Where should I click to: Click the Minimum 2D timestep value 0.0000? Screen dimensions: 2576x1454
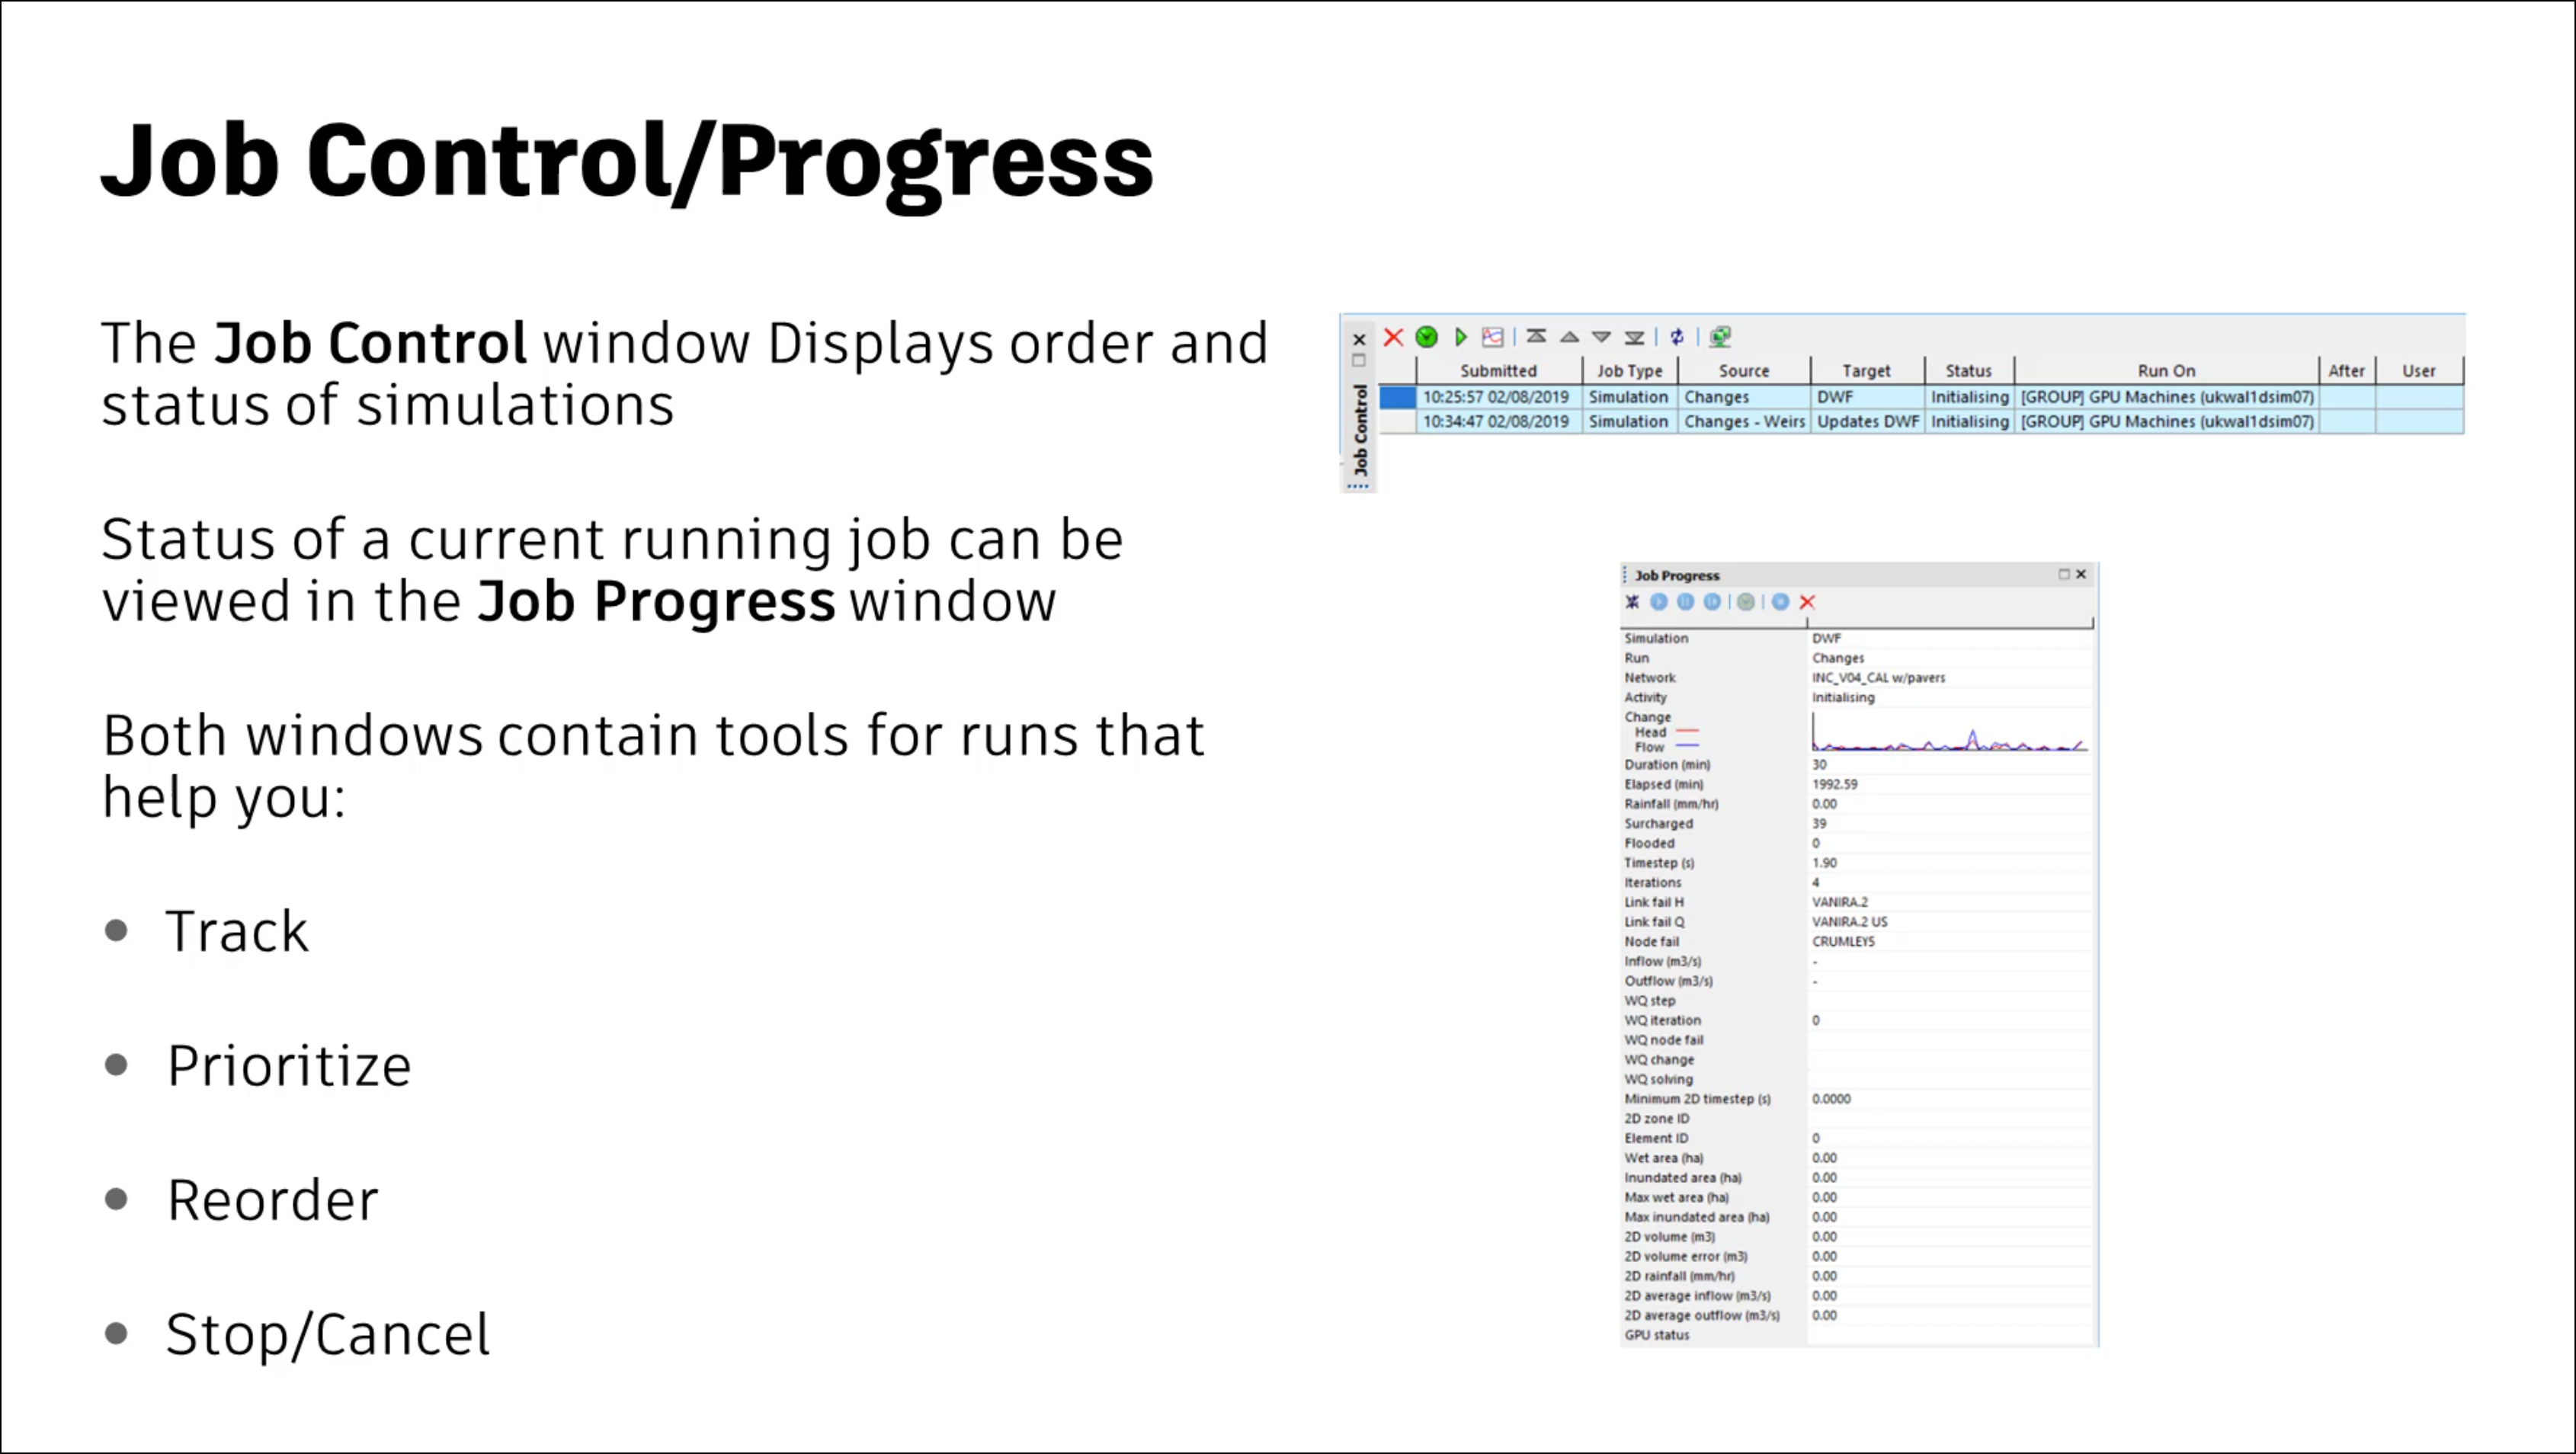1831,1099
